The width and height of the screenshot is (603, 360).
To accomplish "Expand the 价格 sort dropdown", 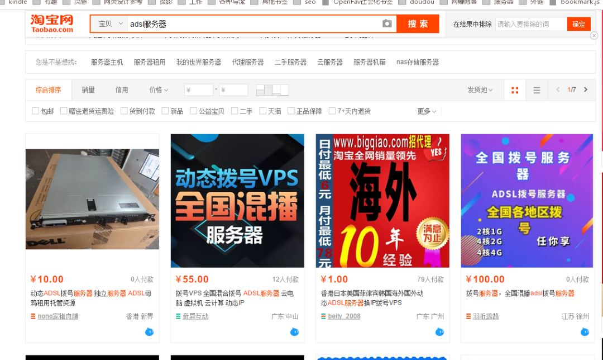I will [x=159, y=89].
